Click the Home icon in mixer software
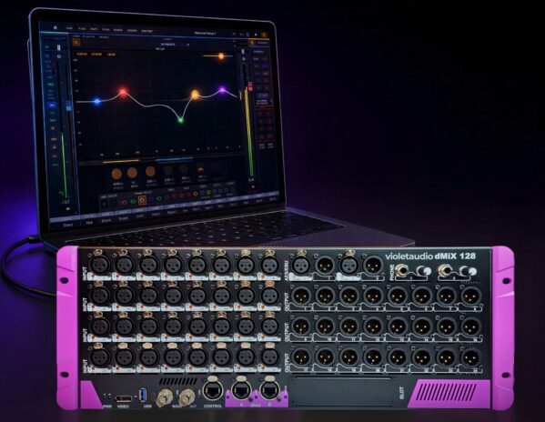Viewport: 545px width, 422px height. point(55,27)
